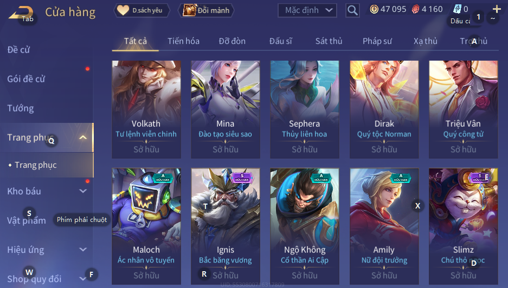Click the magnifying glass search icon
This screenshot has width=508, height=288.
(x=352, y=10)
